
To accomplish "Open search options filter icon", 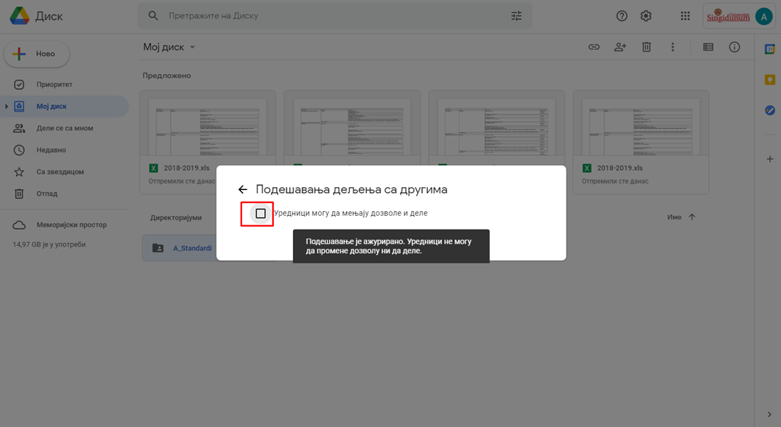I will pos(516,15).
